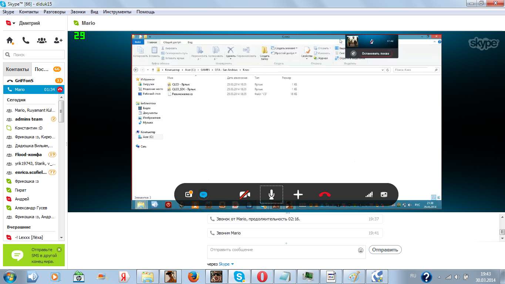The height and width of the screenshot is (284, 505).
Task: Open the Инструменты menu
Action: [x=117, y=12]
